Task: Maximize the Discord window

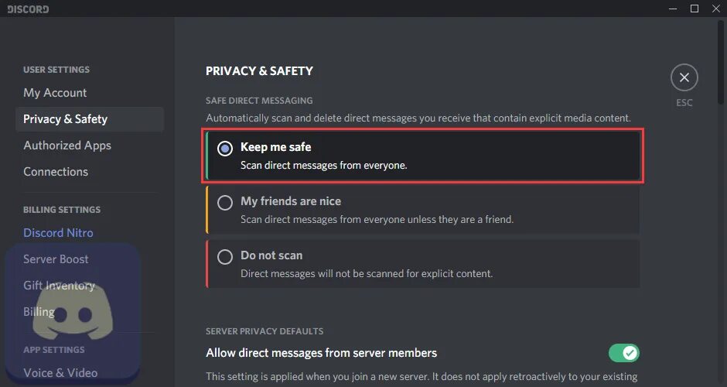Action: coord(694,9)
